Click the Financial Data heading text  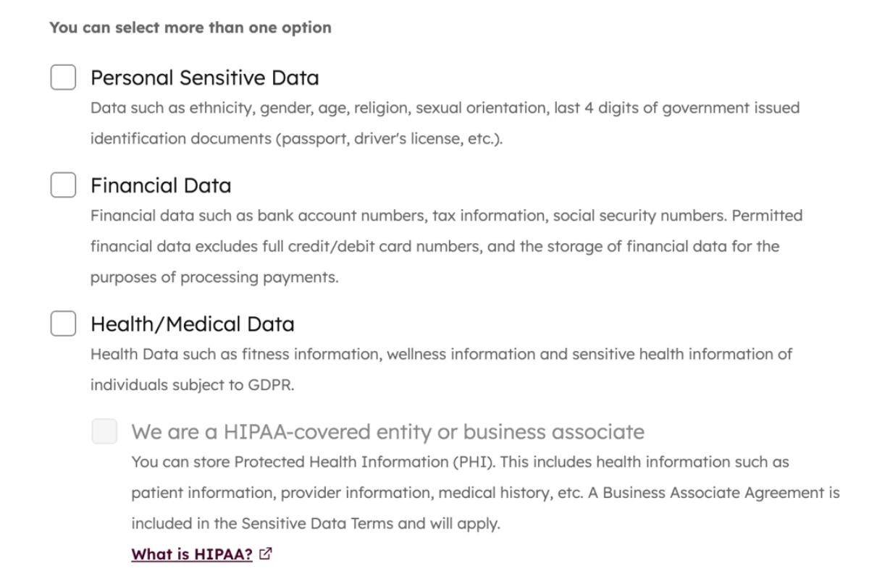pos(160,185)
